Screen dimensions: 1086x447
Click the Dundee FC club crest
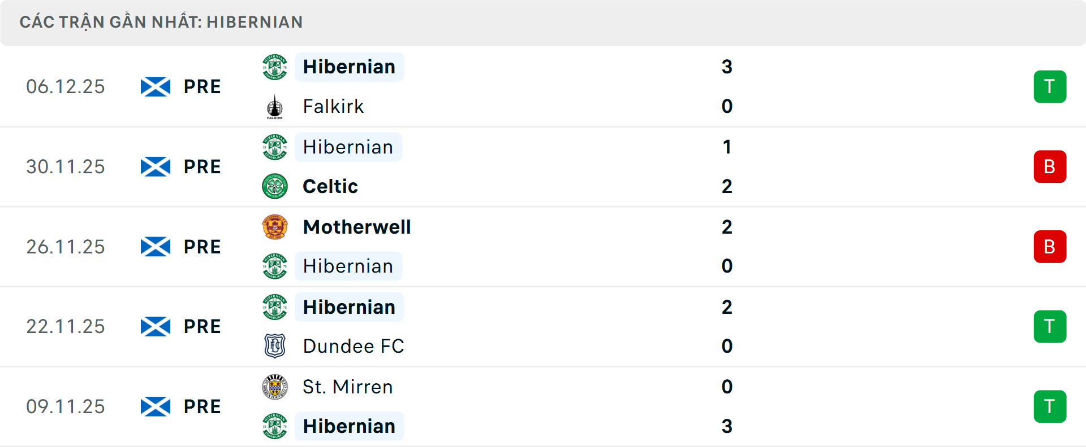tap(275, 346)
